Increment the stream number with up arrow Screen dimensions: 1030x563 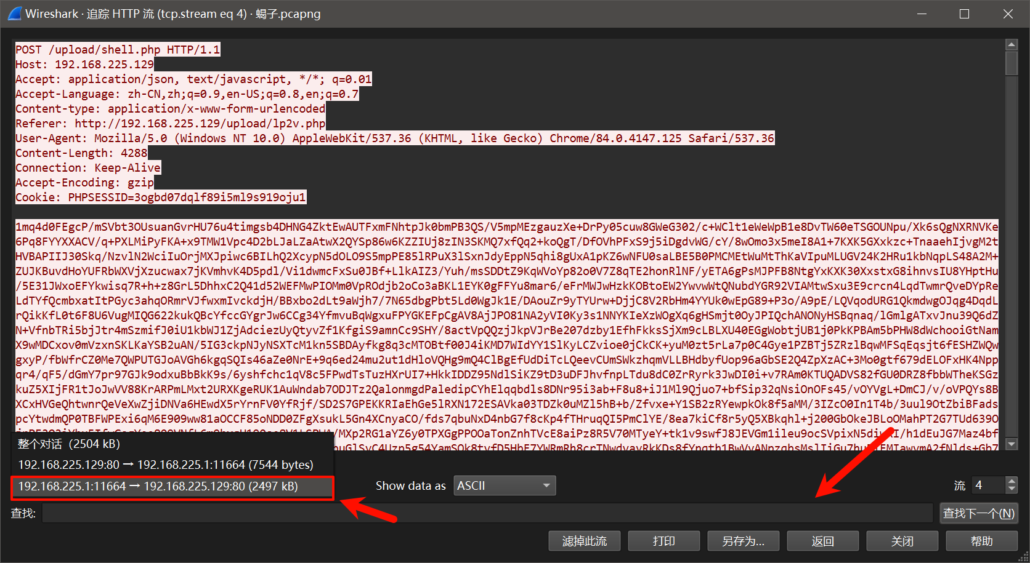click(1012, 481)
